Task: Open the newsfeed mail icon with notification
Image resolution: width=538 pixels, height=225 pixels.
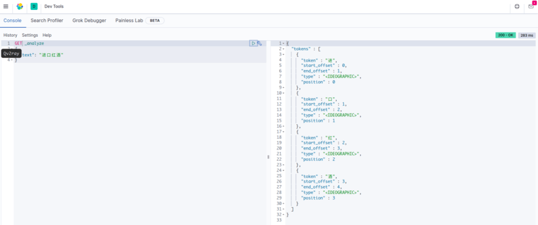Action: pyautogui.click(x=531, y=6)
